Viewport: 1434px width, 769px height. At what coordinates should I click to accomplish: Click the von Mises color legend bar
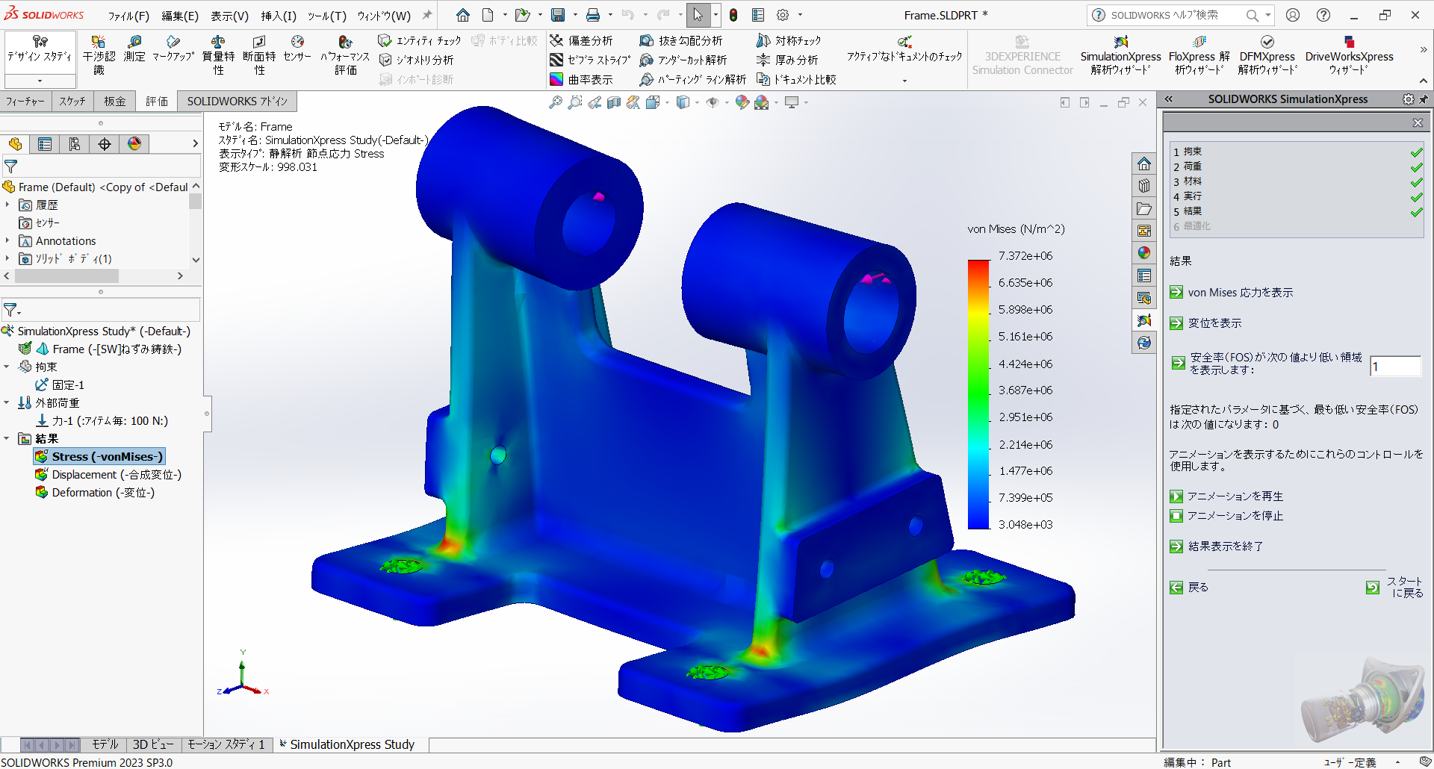978,394
